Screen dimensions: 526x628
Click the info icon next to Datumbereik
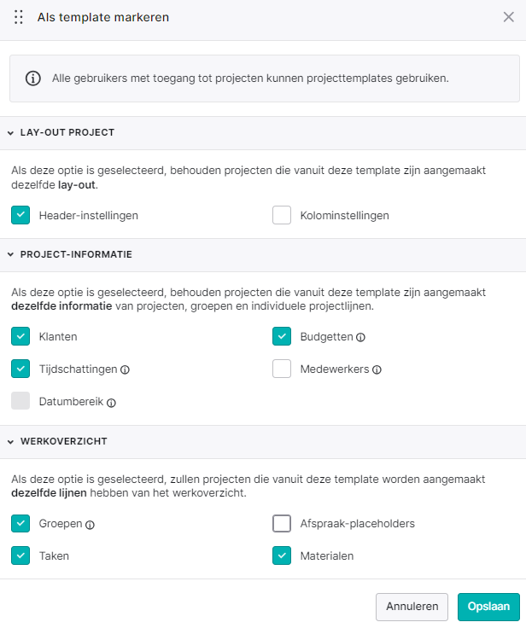coord(112,403)
